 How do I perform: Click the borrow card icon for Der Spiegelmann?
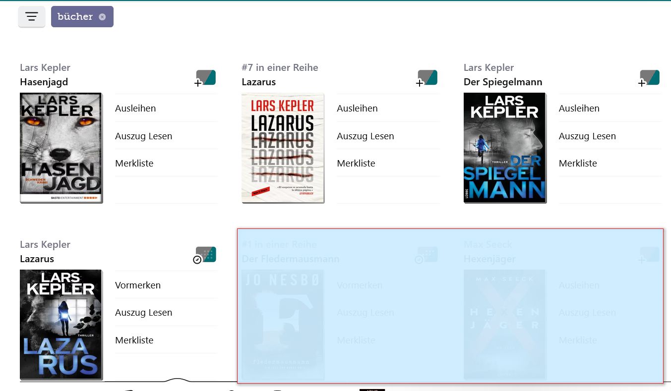click(649, 78)
